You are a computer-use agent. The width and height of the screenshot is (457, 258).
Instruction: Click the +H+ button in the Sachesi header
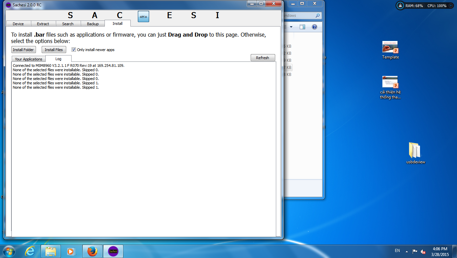tap(143, 16)
